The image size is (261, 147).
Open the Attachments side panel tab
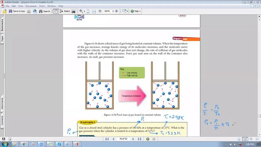point(2,103)
